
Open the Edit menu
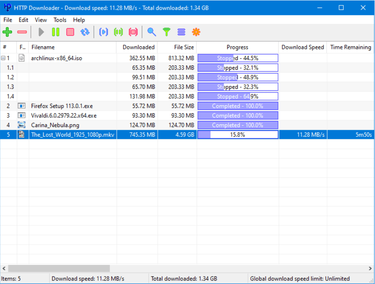(x=23, y=20)
